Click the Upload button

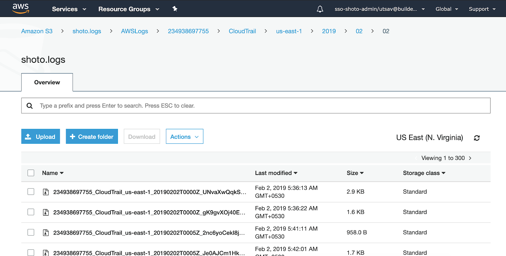point(40,137)
